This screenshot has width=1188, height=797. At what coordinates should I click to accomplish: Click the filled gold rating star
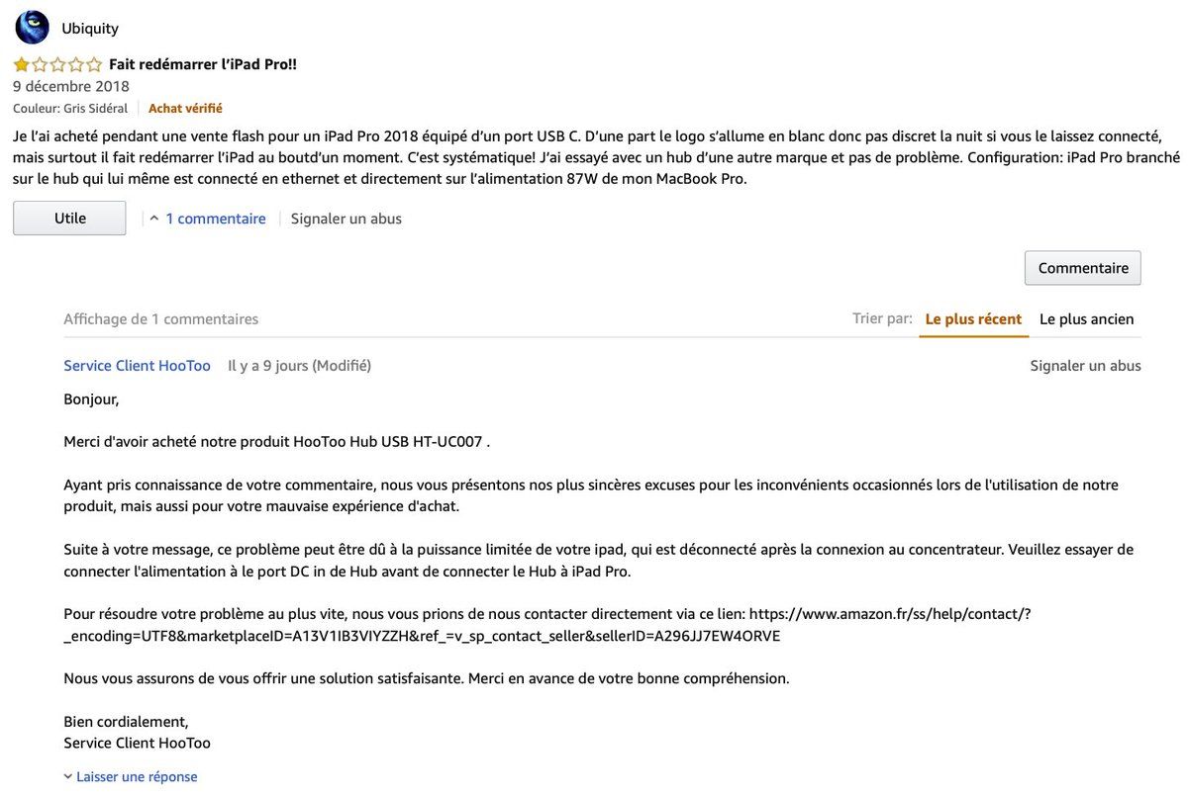[x=22, y=65]
